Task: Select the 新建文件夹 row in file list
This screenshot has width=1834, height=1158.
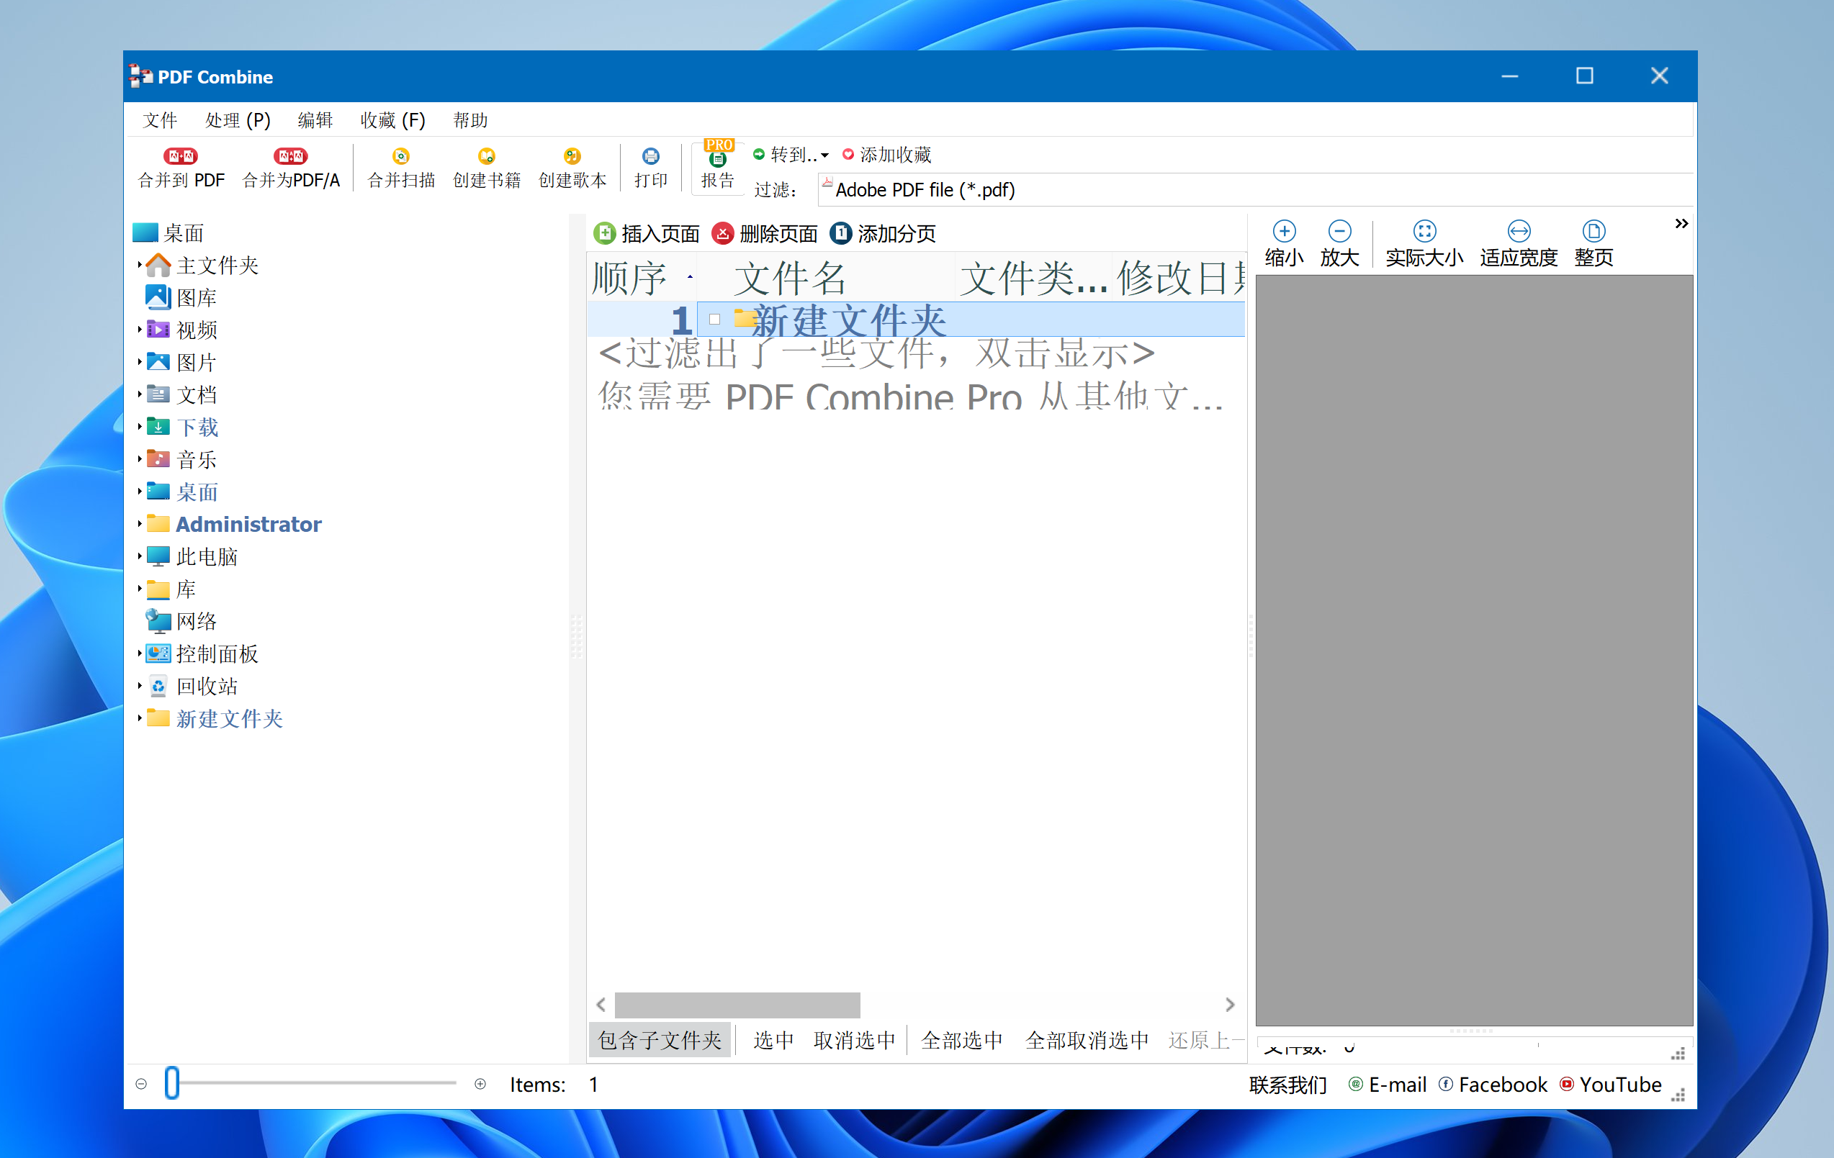Action: click(916, 320)
